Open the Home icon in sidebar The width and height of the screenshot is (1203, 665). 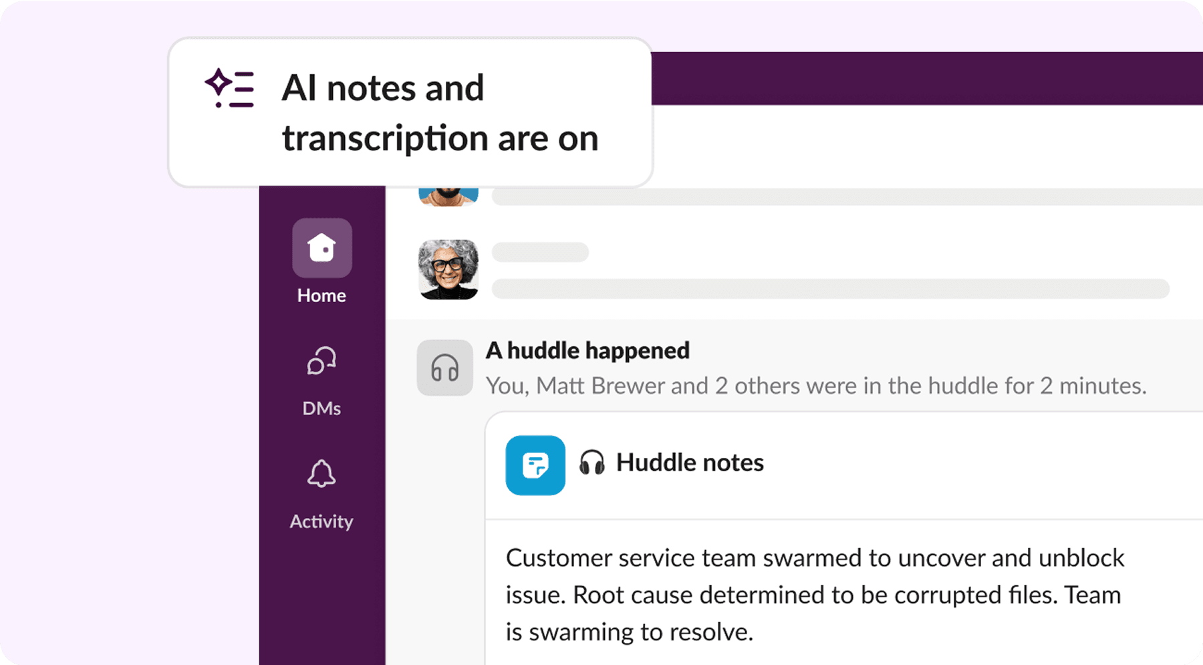321,248
